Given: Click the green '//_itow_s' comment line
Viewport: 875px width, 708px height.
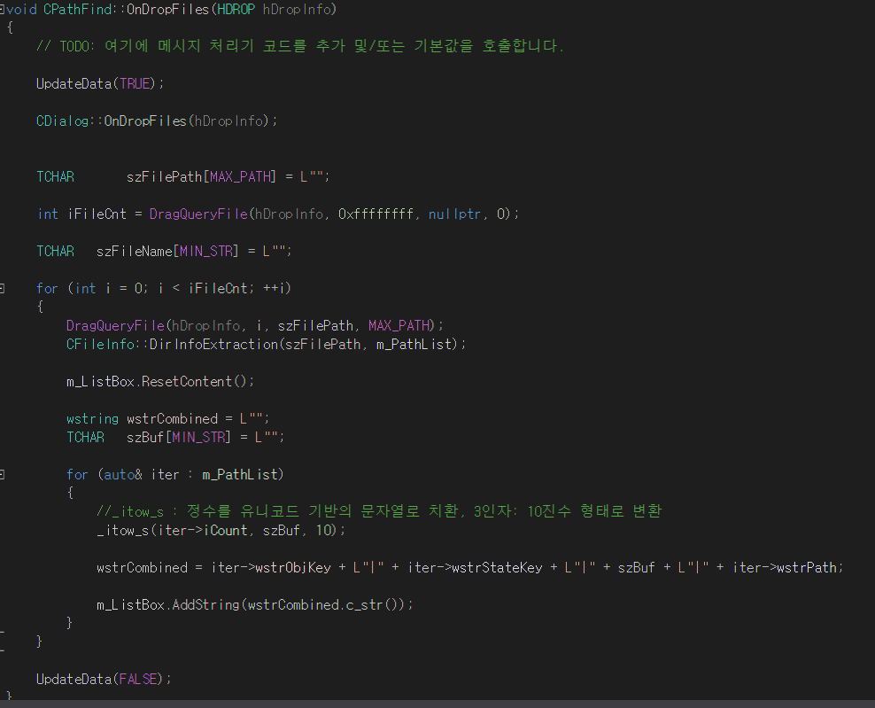Looking at the screenshot, I should click(379, 511).
